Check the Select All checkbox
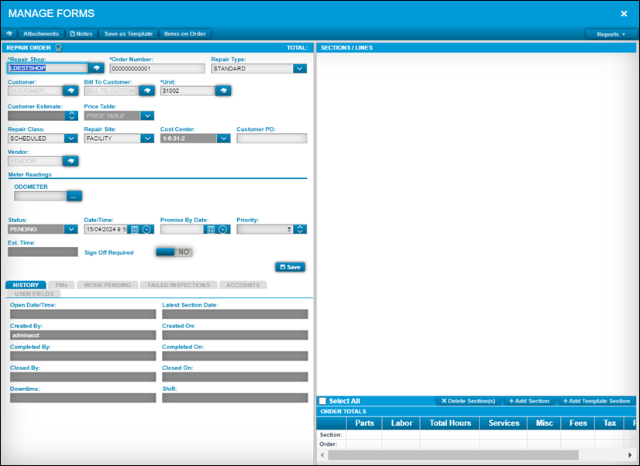Image resolution: width=640 pixels, height=466 pixels. (x=323, y=400)
